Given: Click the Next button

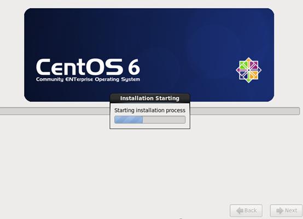Looking at the screenshot, I should (286, 210).
